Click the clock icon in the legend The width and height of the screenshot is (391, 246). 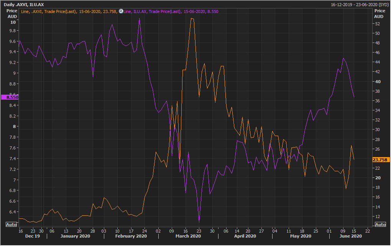(121, 11)
